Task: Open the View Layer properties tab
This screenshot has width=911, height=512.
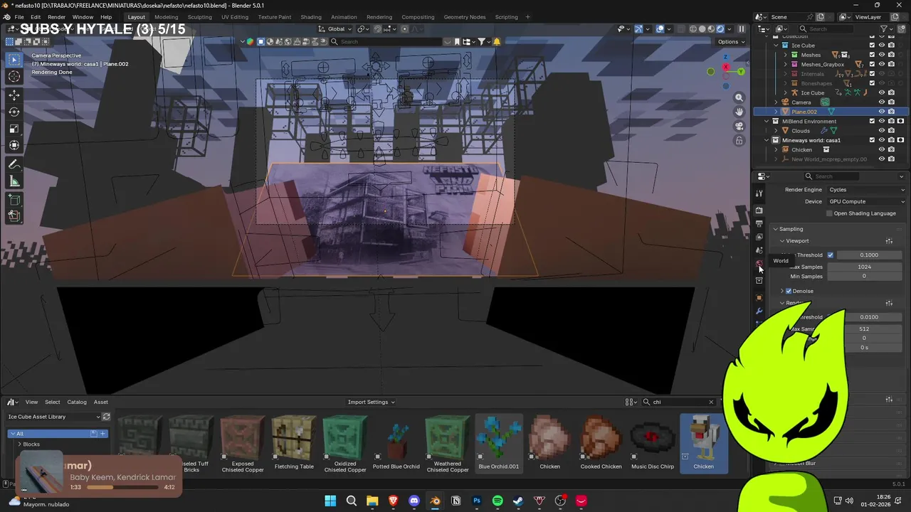Action: [759, 238]
